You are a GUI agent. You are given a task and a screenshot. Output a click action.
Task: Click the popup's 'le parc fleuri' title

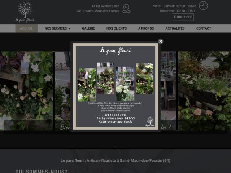(x=115, y=51)
